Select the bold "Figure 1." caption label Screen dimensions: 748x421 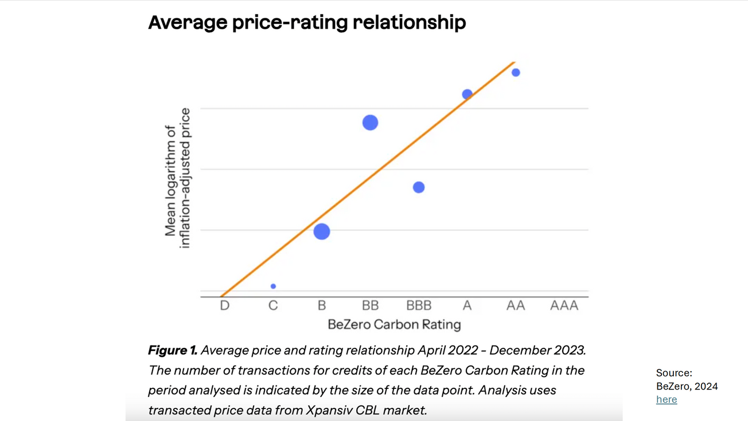[173, 350]
